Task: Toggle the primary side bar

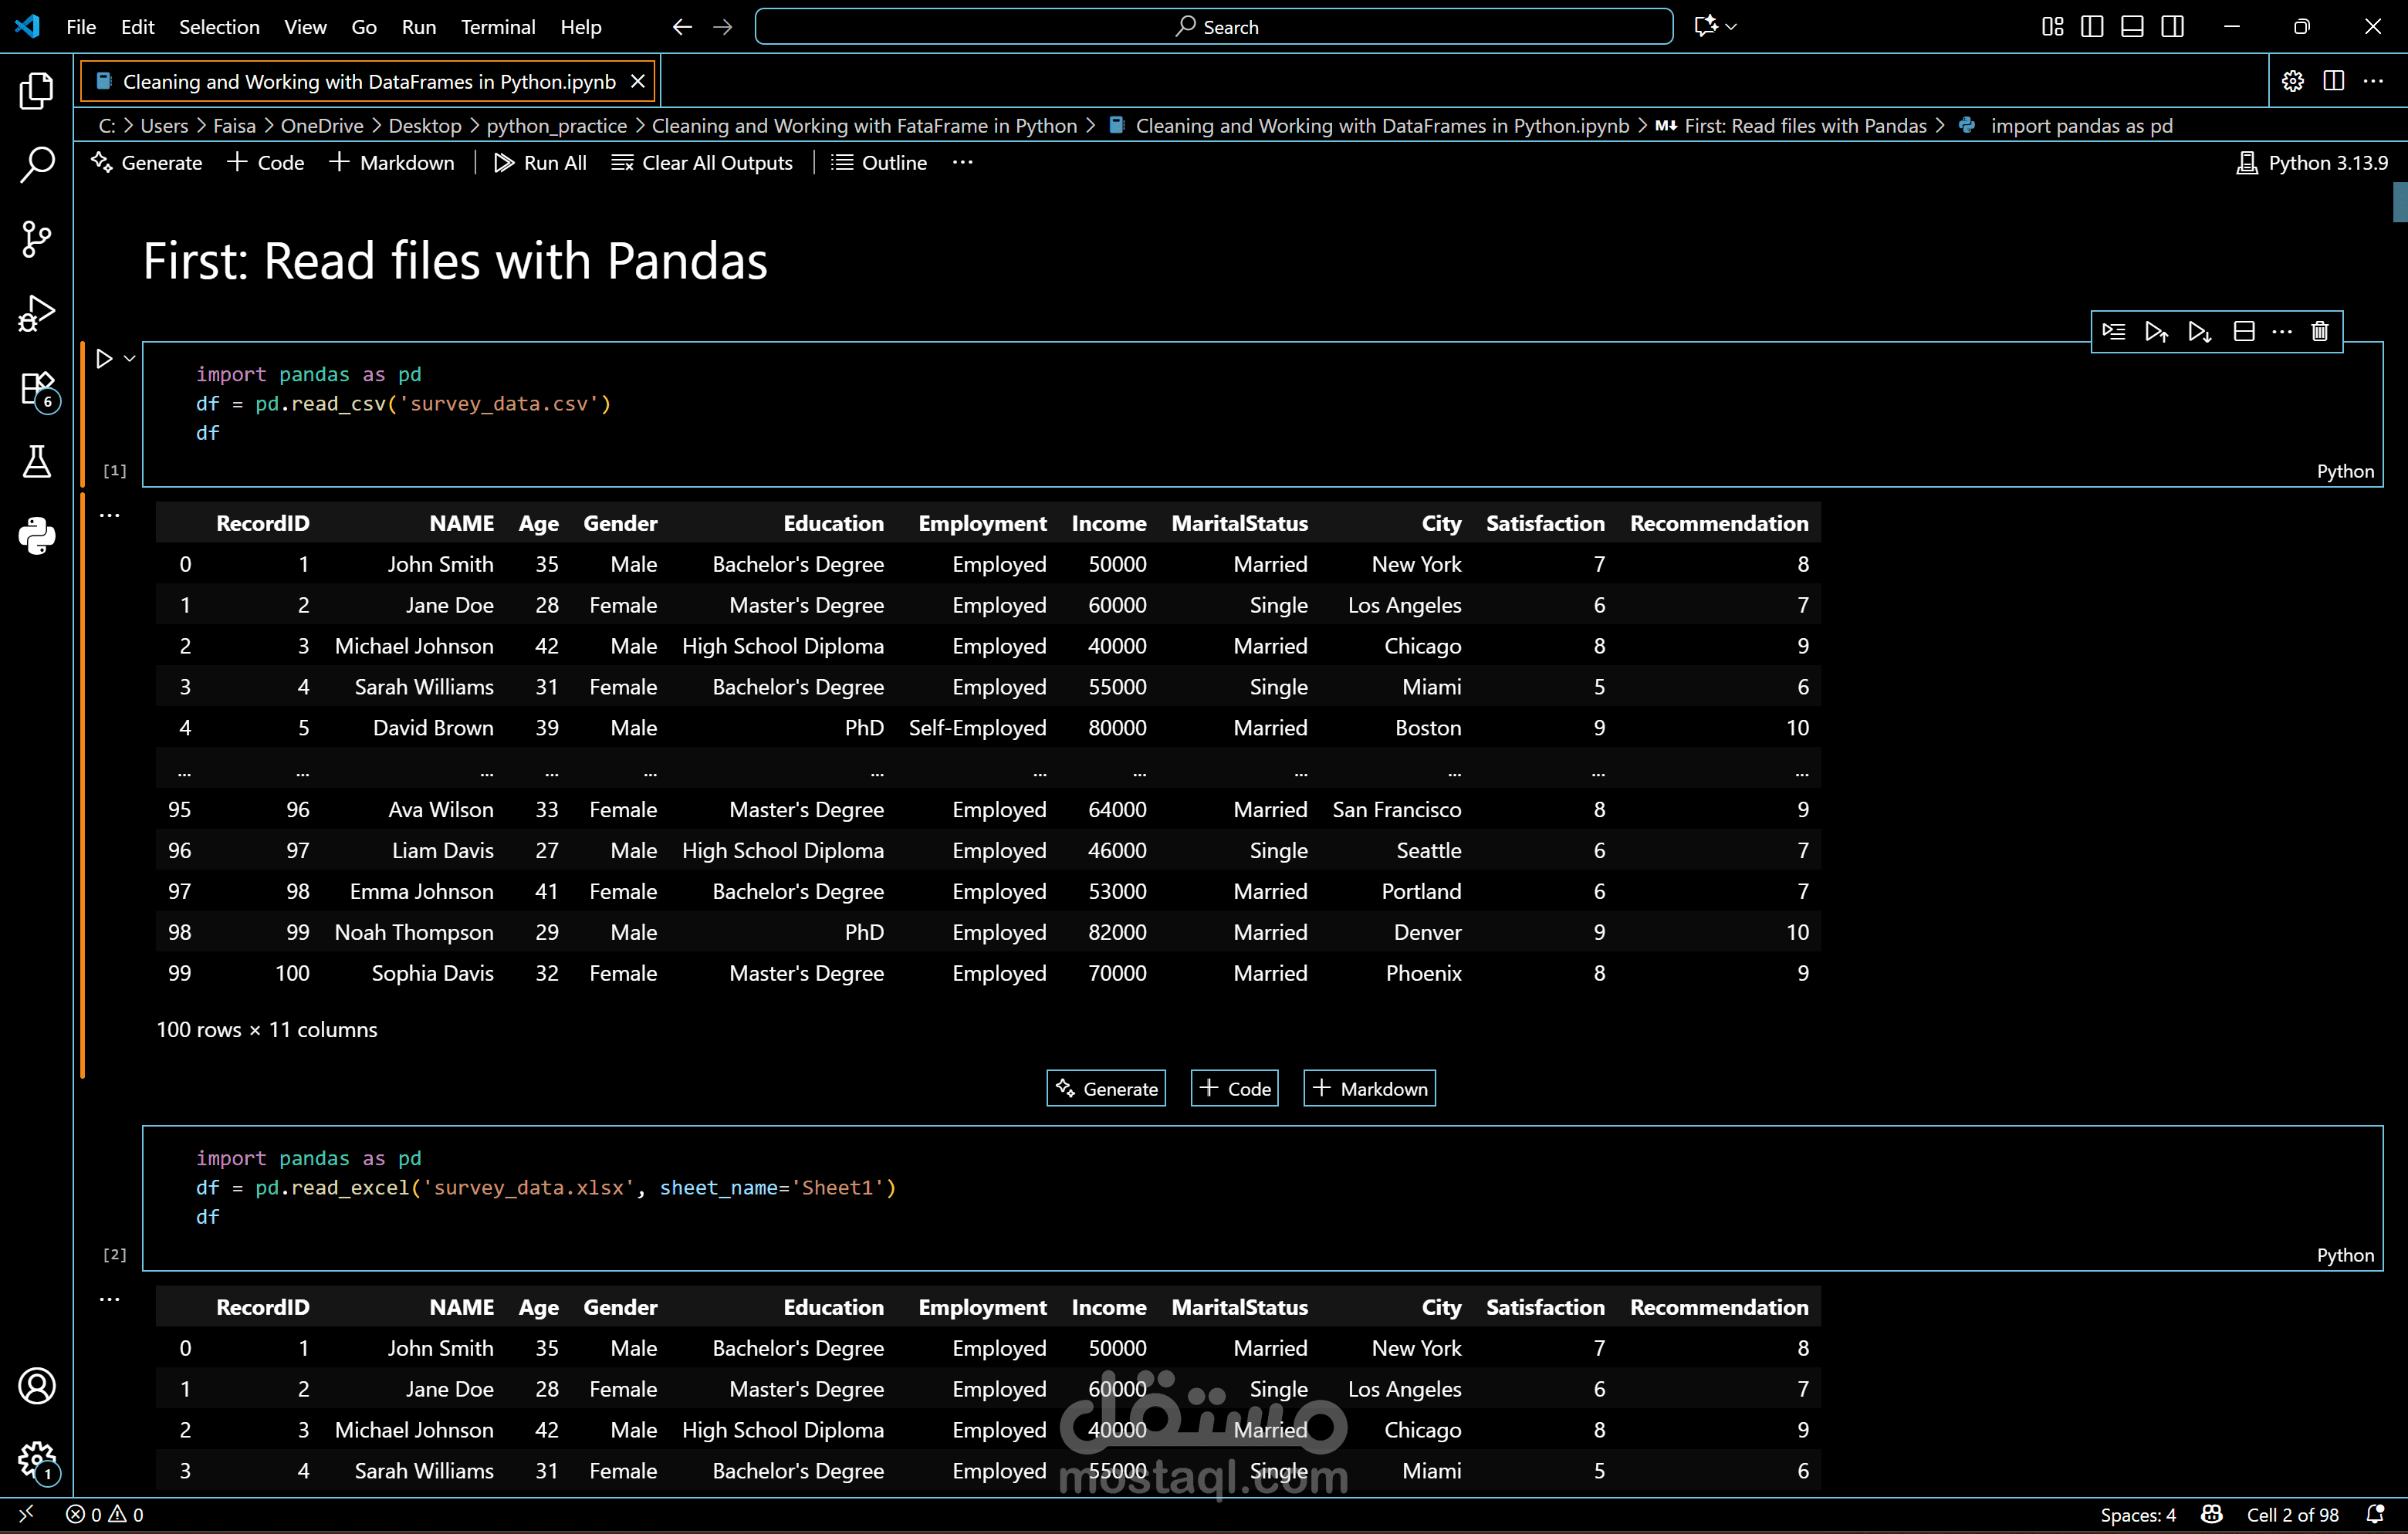Action: pyautogui.click(x=2091, y=27)
